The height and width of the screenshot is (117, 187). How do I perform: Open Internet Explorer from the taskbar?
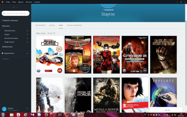point(25,115)
